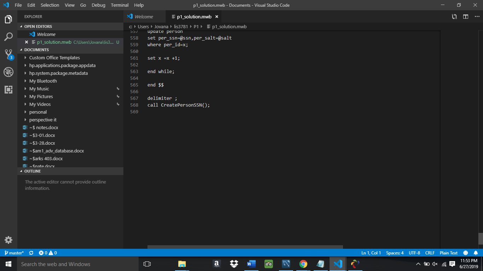This screenshot has width=483, height=271.
Task: Click the master branch indicator
Action: tap(14, 253)
